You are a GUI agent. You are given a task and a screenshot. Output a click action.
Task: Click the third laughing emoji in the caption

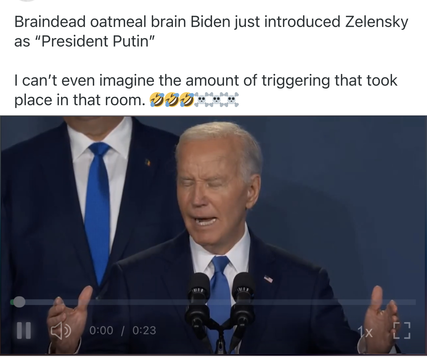click(x=187, y=100)
